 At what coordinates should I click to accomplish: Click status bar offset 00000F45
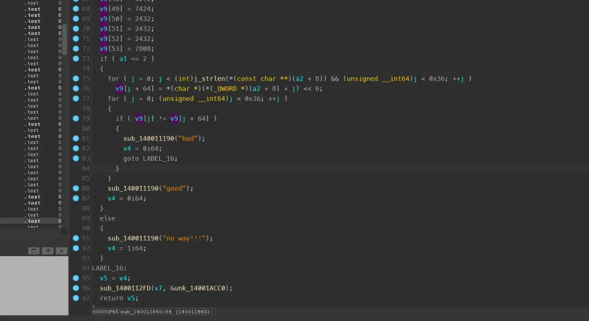[105, 312]
